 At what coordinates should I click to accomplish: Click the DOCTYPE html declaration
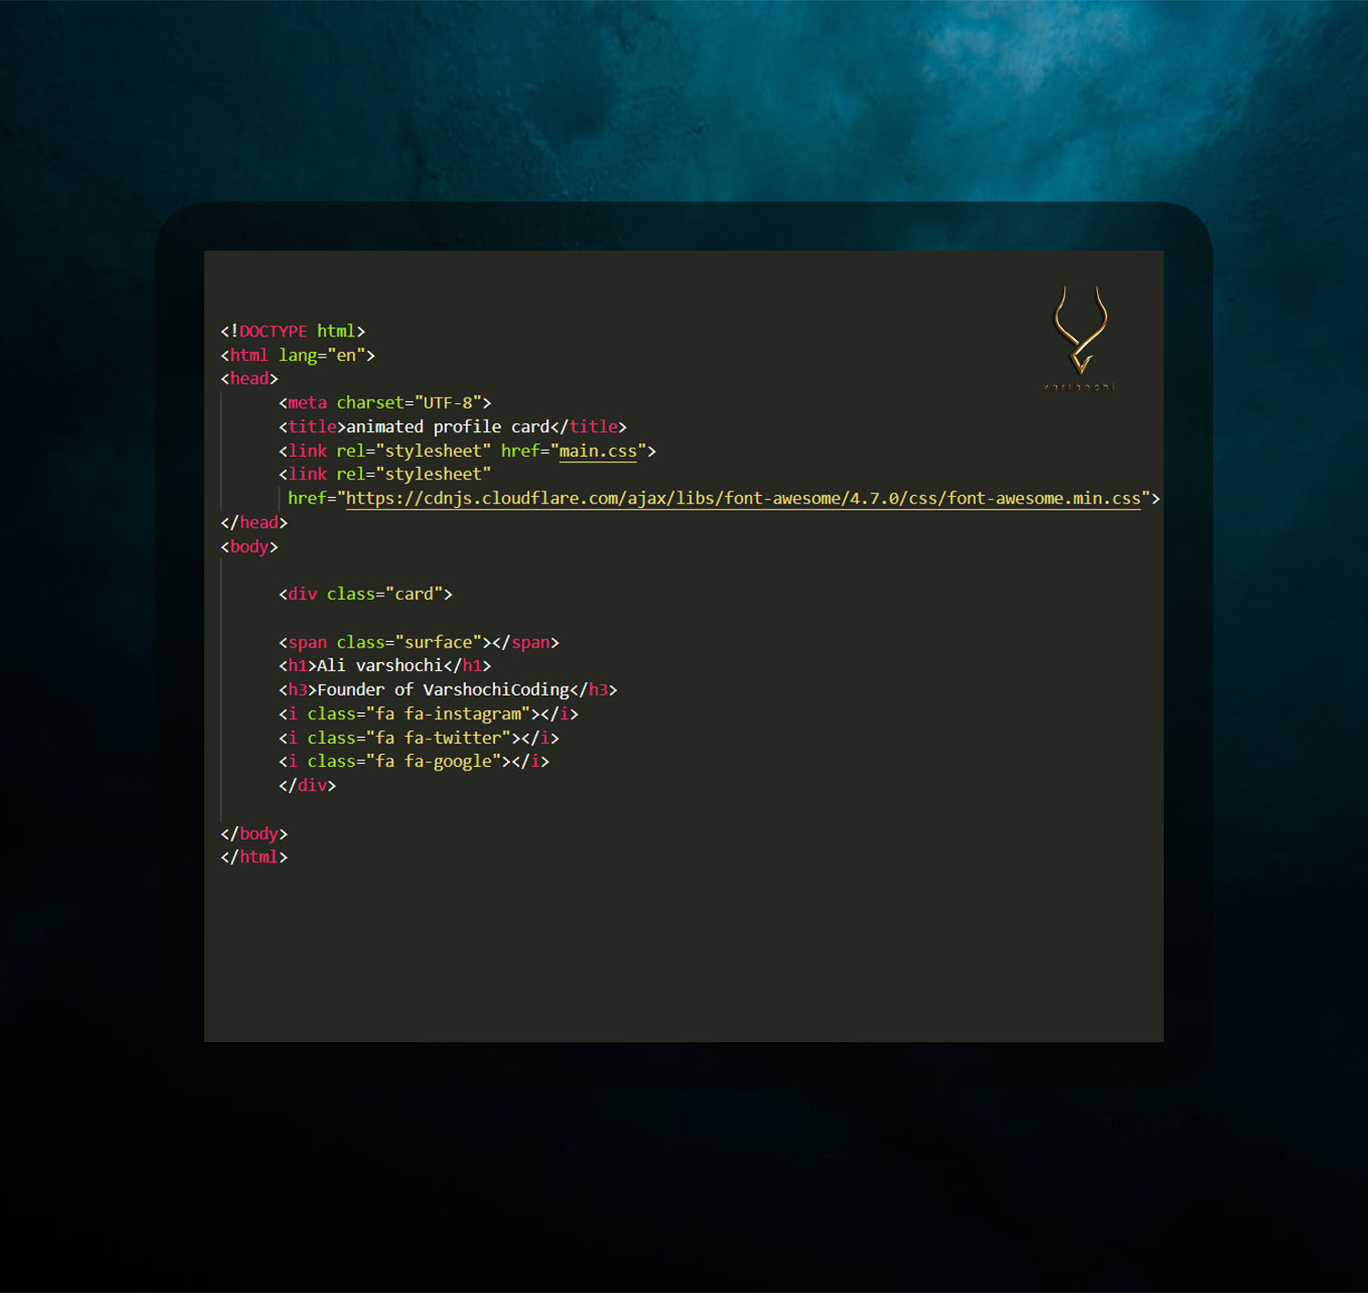click(292, 330)
